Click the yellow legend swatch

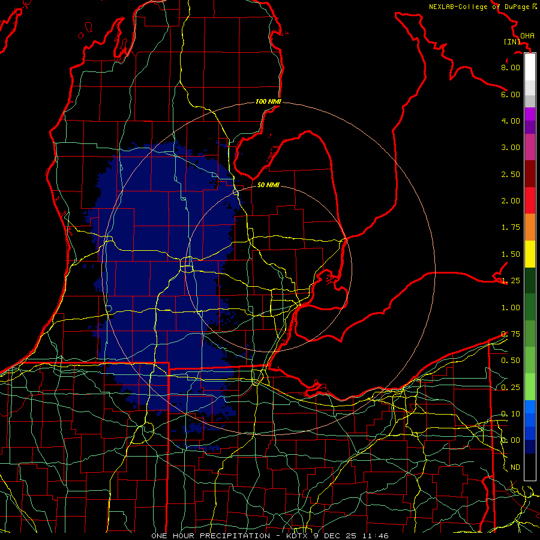pos(530,254)
